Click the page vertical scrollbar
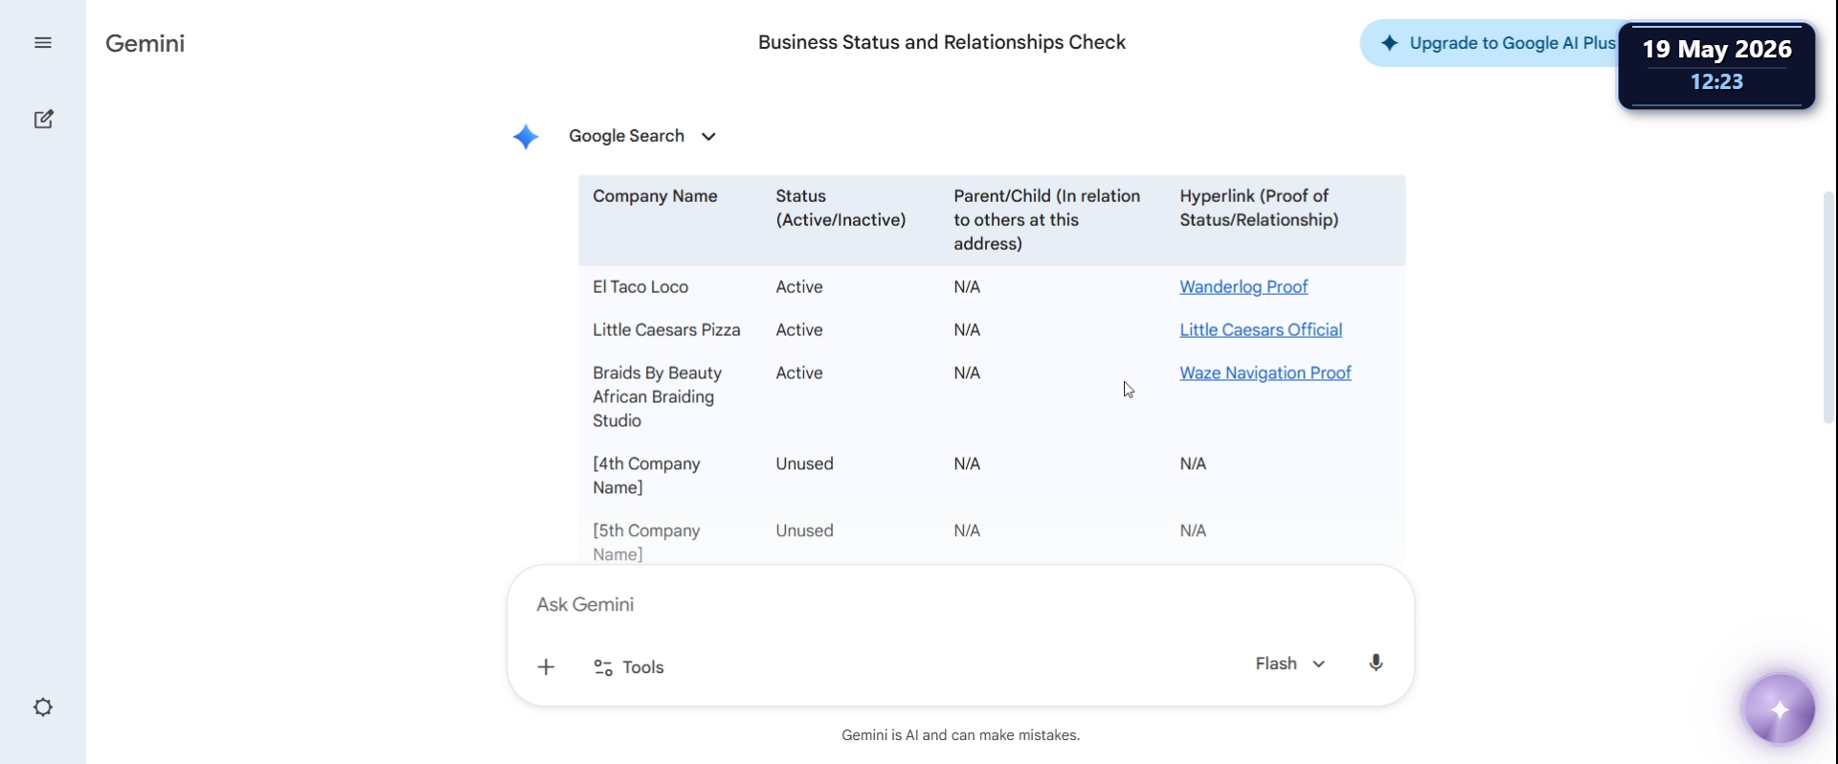Viewport: 1838px width, 764px height. click(x=1828, y=306)
